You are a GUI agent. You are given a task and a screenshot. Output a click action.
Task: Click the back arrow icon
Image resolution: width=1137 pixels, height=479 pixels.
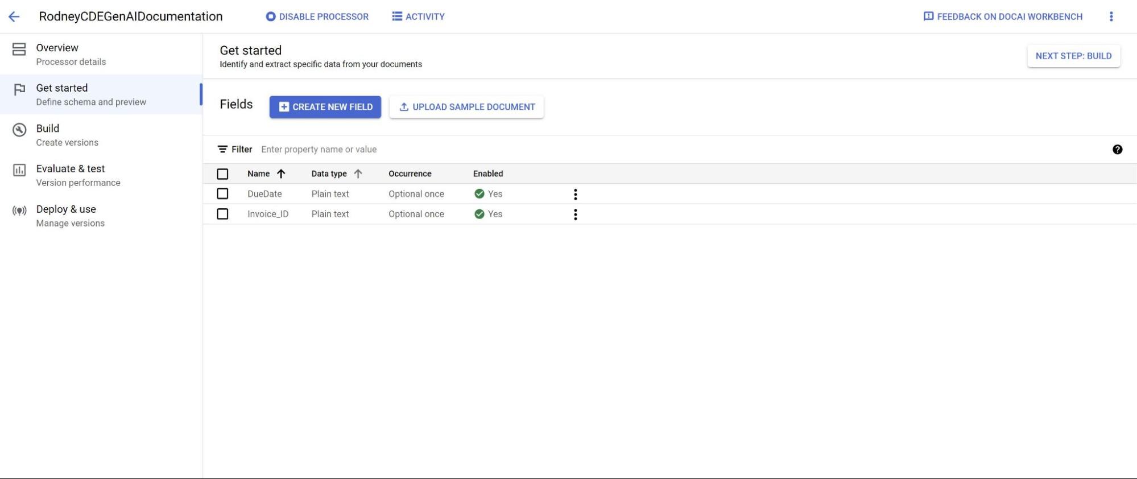click(14, 16)
